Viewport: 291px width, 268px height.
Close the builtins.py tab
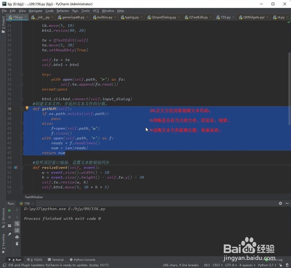coord(115,17)
